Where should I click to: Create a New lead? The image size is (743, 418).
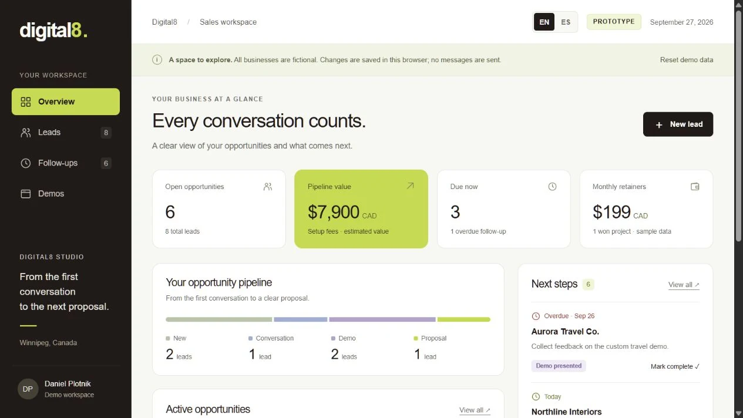pos(678,124)
